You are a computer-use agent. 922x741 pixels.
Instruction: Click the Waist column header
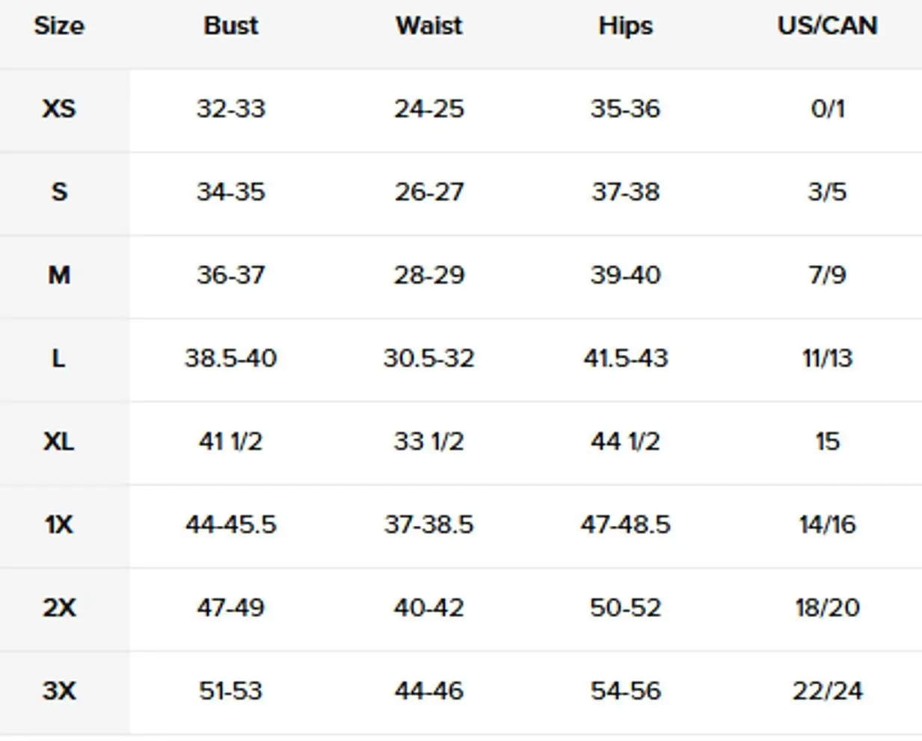[428, 26]
